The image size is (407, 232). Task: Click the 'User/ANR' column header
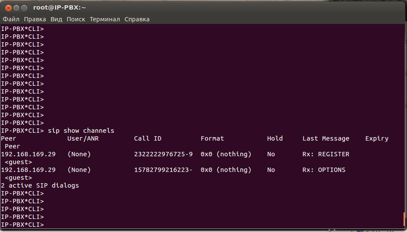[83, 138]
